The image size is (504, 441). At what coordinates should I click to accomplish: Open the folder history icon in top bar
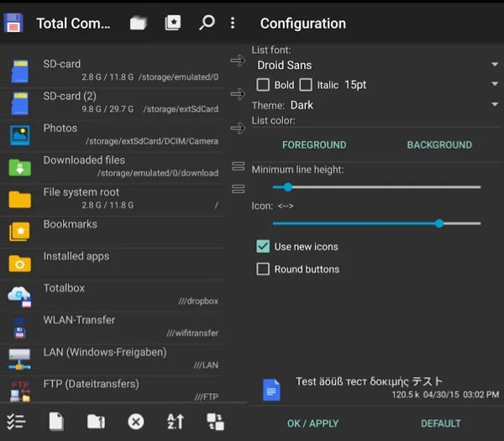(x=139, y=23)
